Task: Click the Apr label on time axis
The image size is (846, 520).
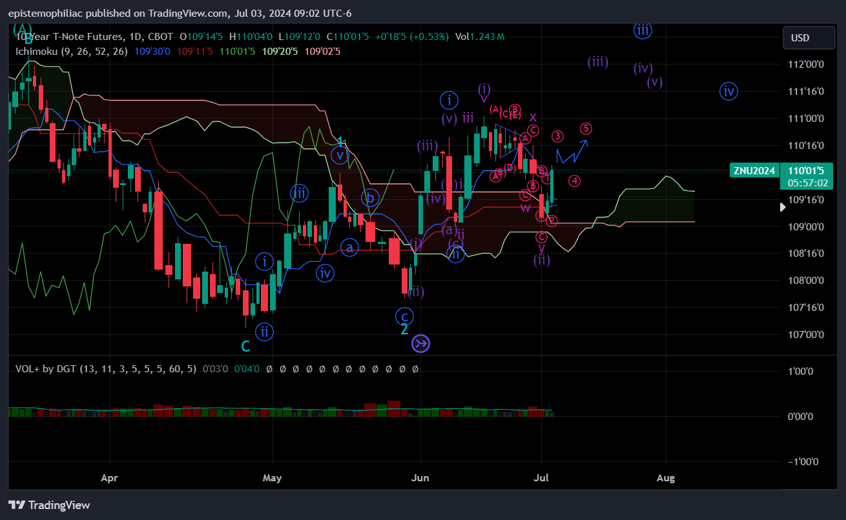Action: (x=110, y=479)
